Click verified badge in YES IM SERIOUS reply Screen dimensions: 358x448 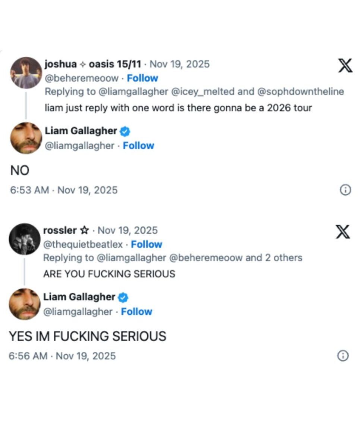[x=123, y=297]
